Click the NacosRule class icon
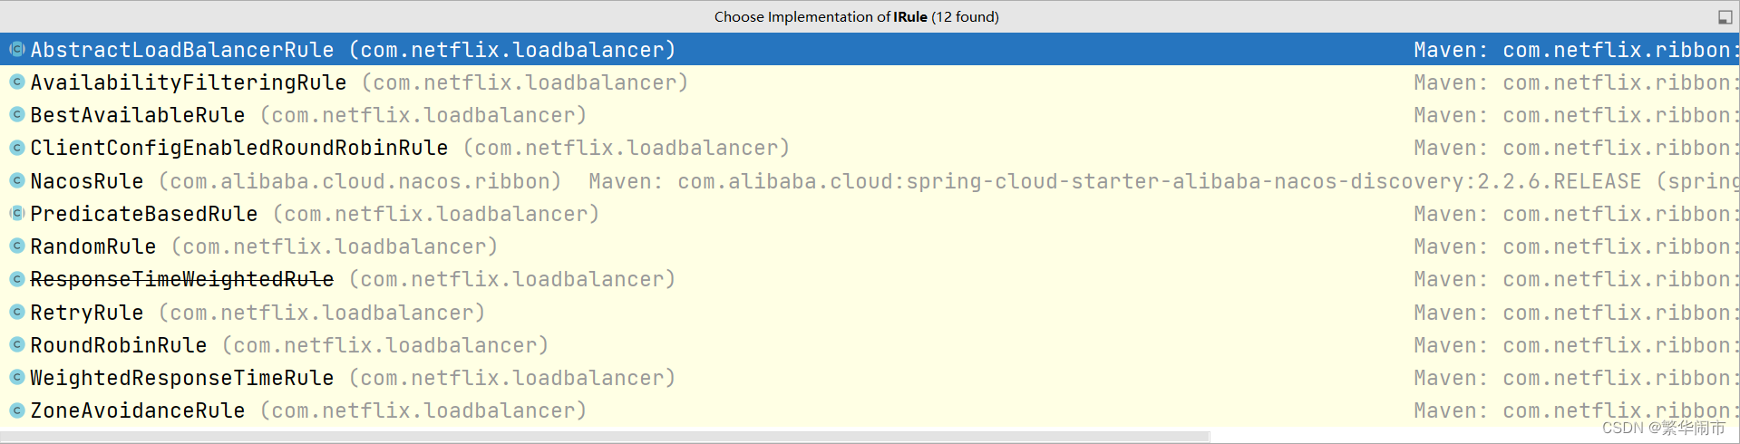 point(16,181)
